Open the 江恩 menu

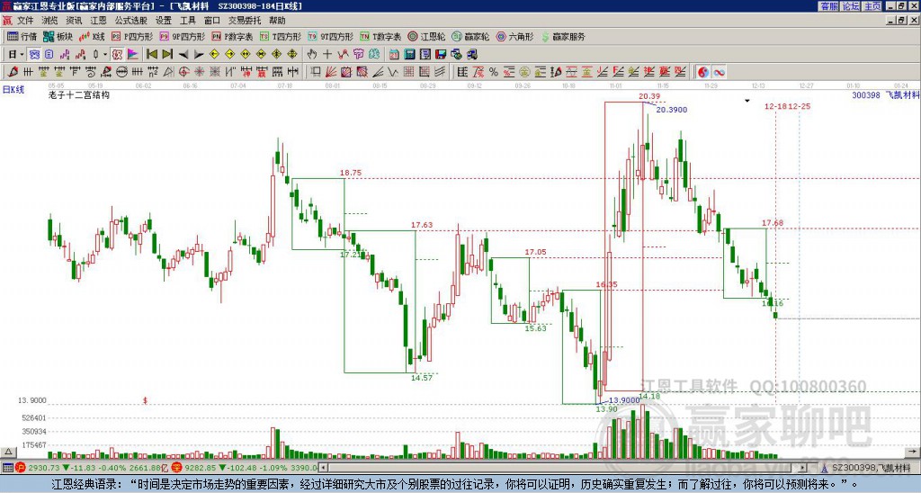(98, 21)
